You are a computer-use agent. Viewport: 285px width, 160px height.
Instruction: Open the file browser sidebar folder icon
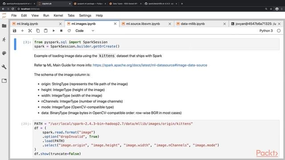[x=4, y=26]
